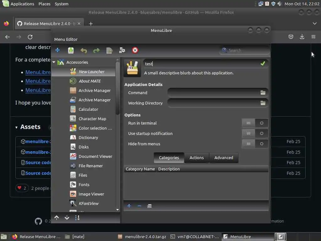The height and width of the screenshot is (241, 321).
Task: Click the red delete launcher icon
Action: 135,50
